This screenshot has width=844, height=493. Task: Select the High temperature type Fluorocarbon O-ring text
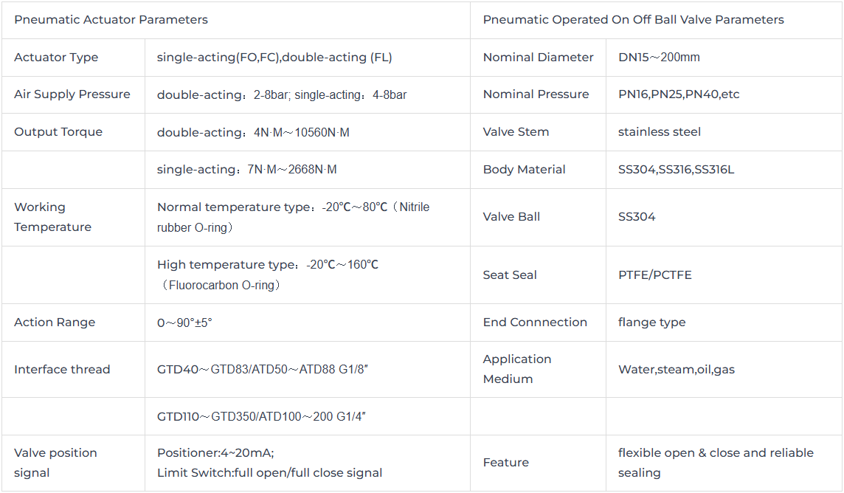(x=268, y=275)
